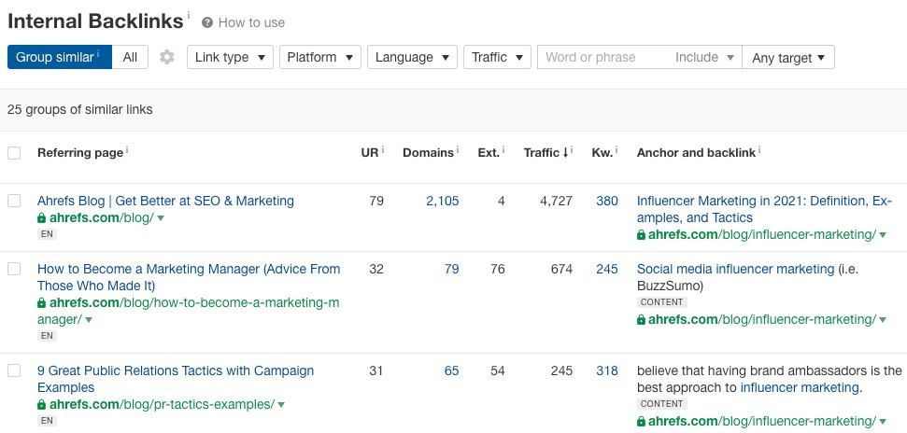Screen dimensions: 907x433
Task: Open Influencer Marketing in 2021 anchor link
Action: [764, 209]
